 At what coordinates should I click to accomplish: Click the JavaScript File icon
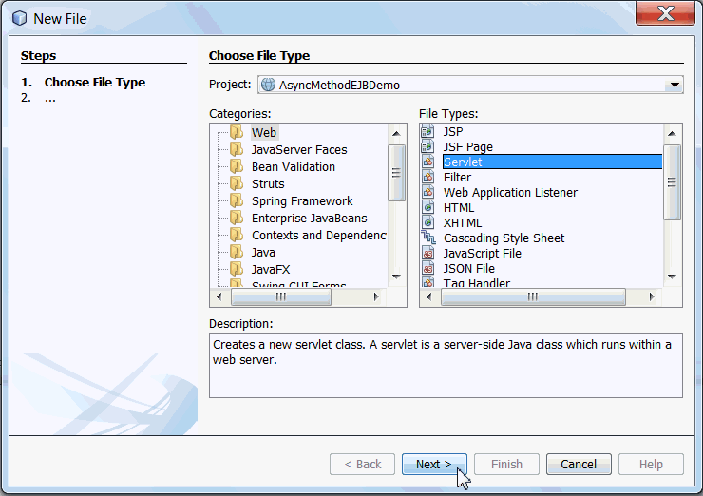coord(427,253)
